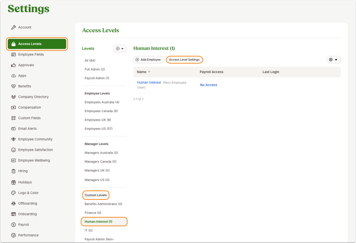Select Employees Canada (6) level
This screenshot has height=243, width=356.
(101, 111)
